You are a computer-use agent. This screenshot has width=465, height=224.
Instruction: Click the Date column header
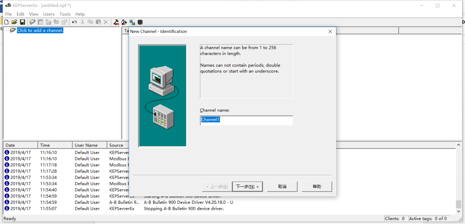pyautogui.click(x=20, y=145)
